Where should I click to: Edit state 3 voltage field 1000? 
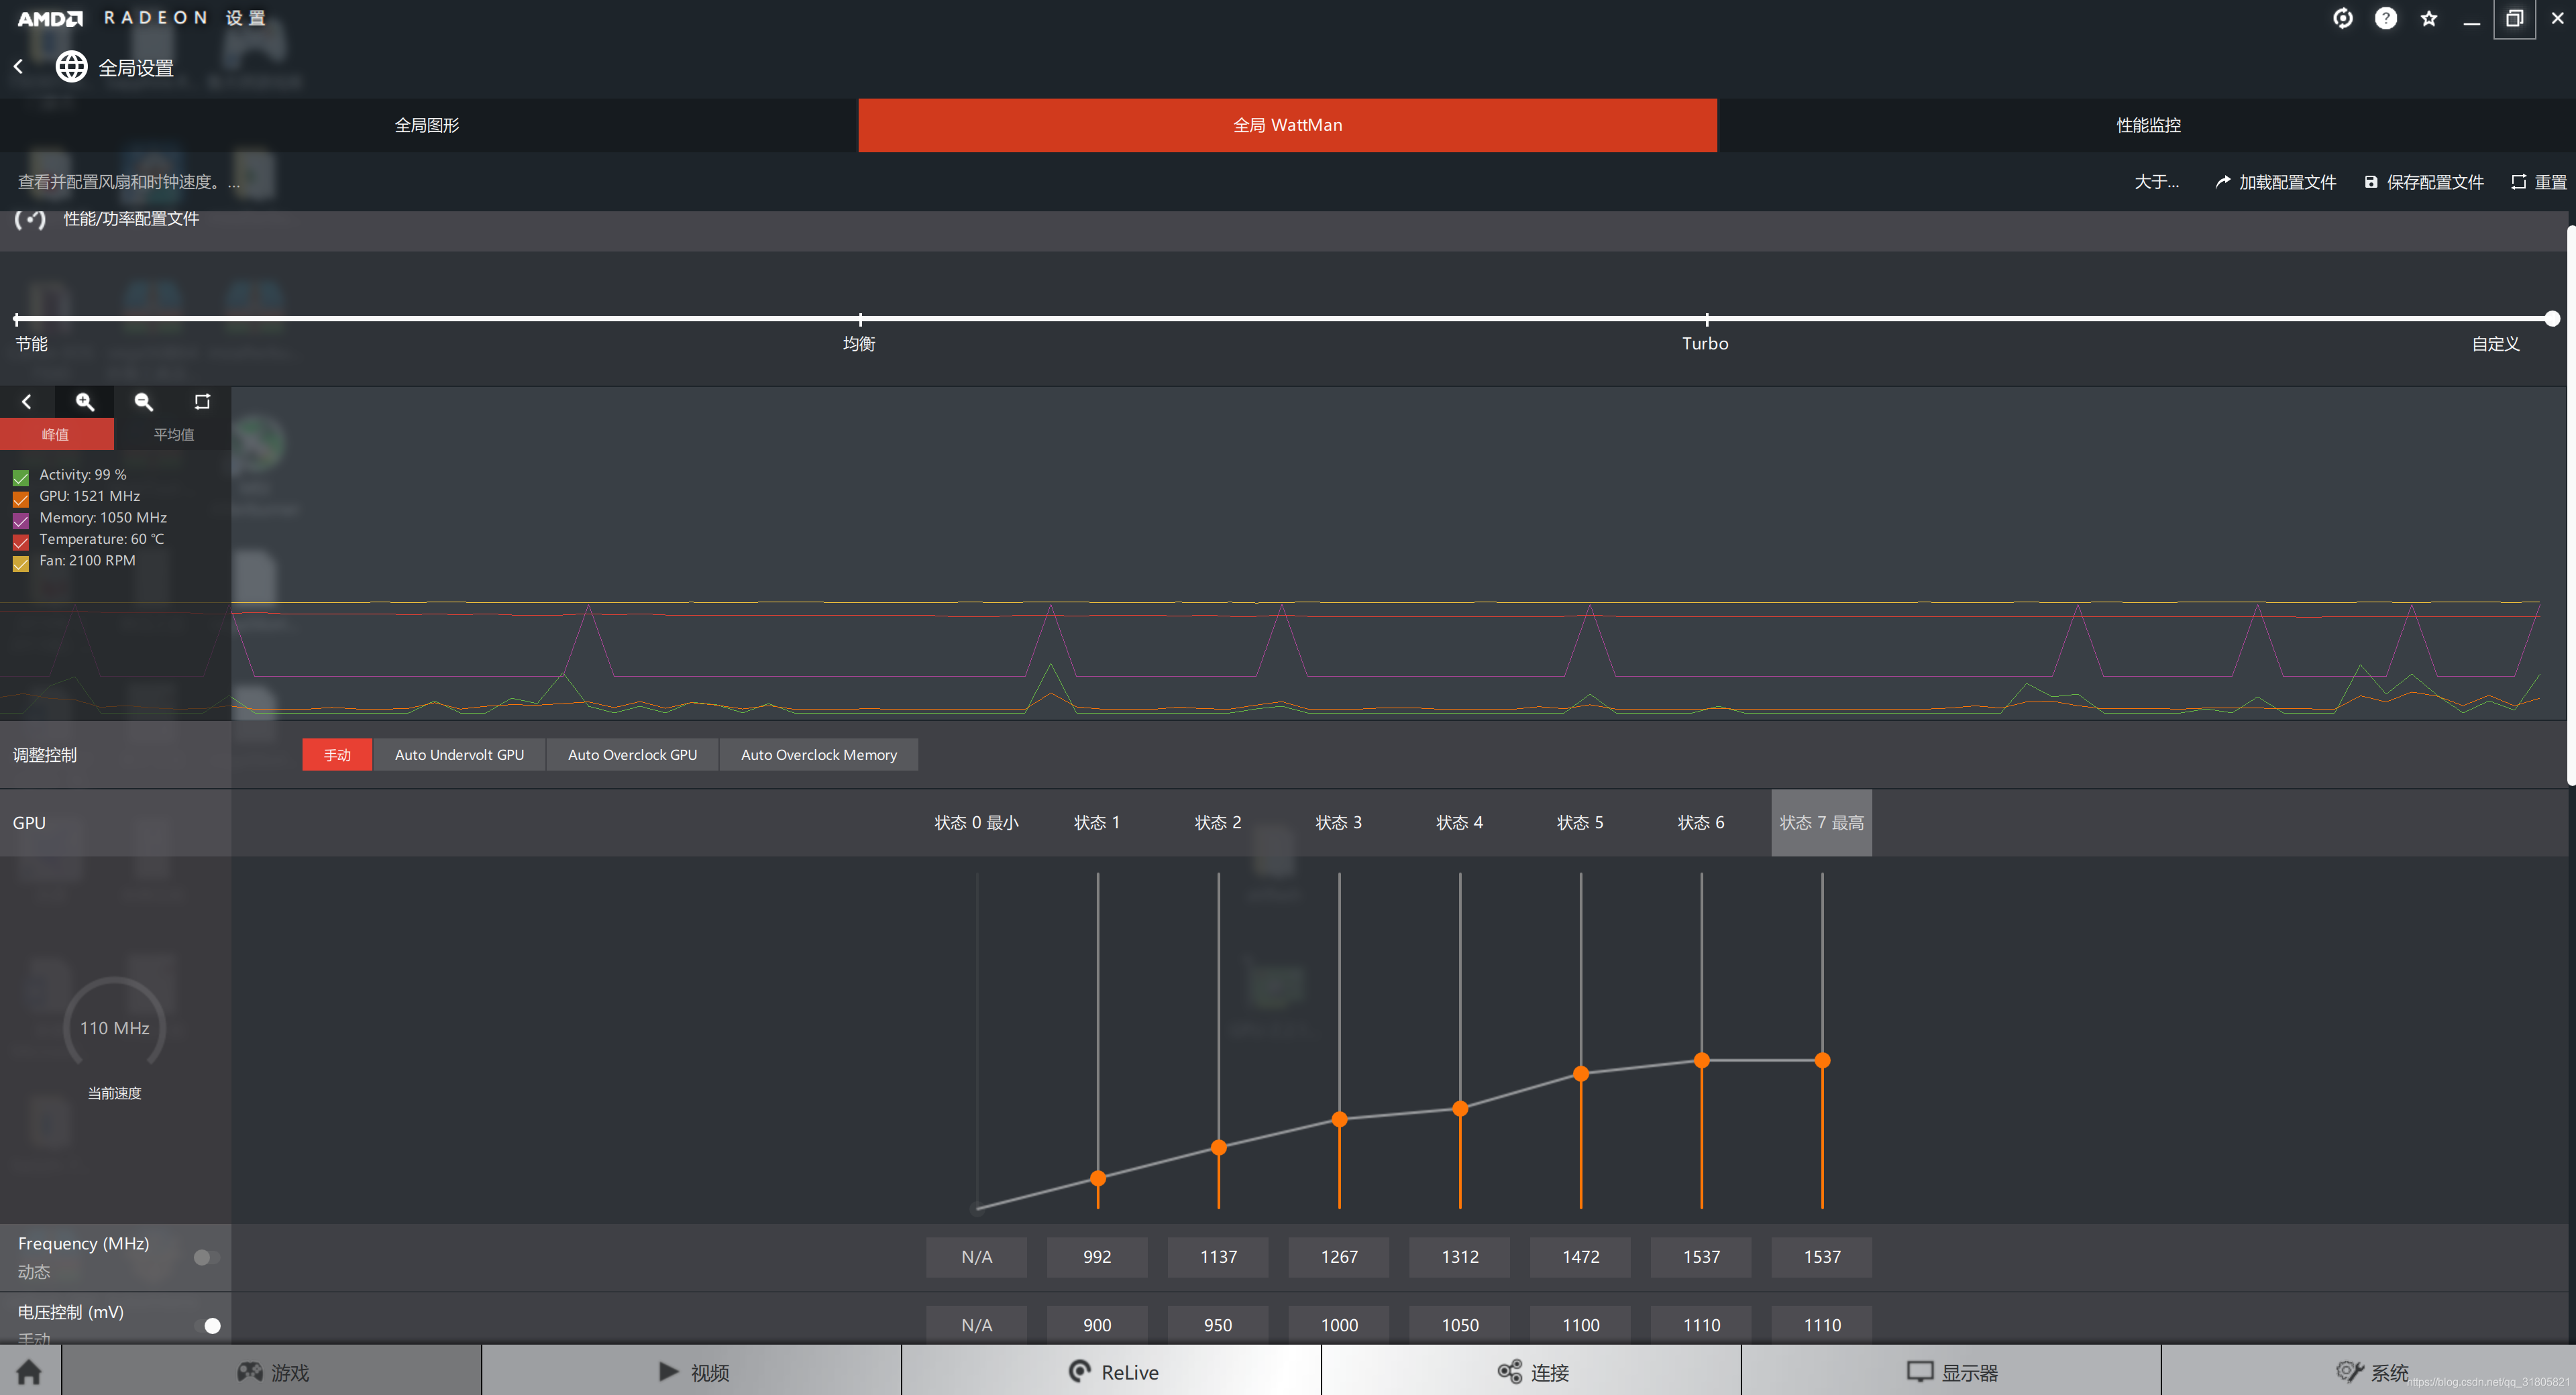1339,1325
